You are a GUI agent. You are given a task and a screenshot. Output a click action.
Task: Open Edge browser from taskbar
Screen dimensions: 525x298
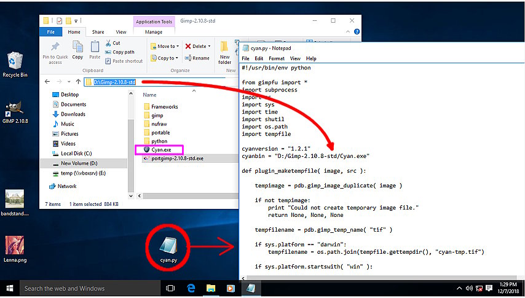[x=191, y=288]
